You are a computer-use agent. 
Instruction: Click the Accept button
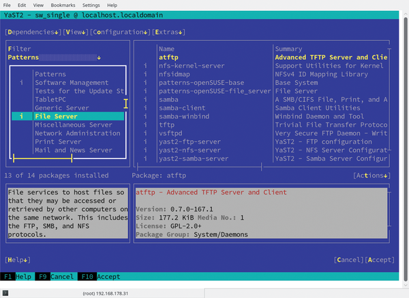click(x=380, y=260)
